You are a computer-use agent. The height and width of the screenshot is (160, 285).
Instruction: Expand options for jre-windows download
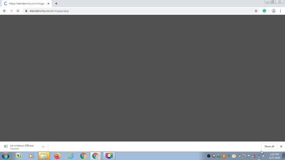pos(43,147)
